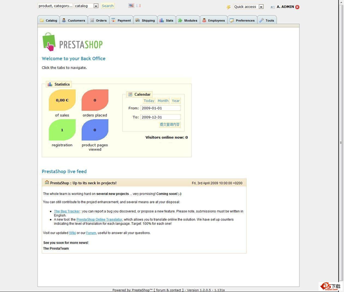Click the footer forum & contact link
Image resolution: width=344 pixels, height=292 pixels.
point(168,290)
